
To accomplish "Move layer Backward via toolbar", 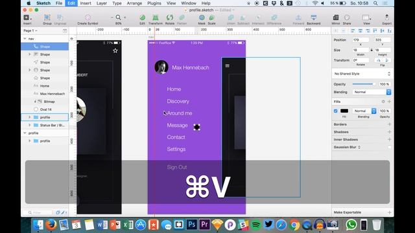I will (314, 17).
